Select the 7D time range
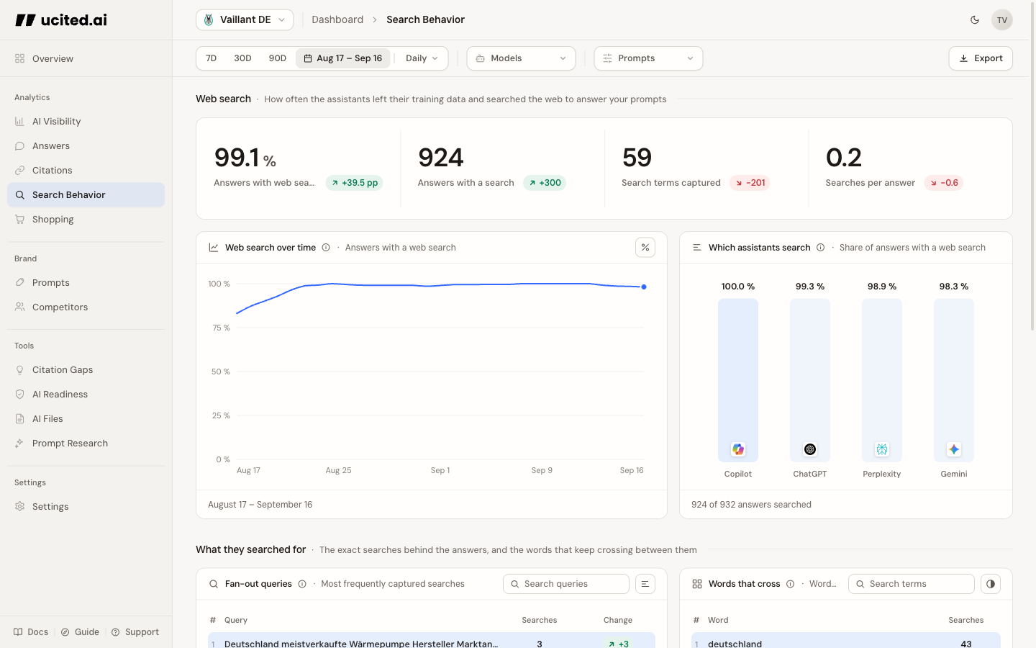 (x=211, y=58)
